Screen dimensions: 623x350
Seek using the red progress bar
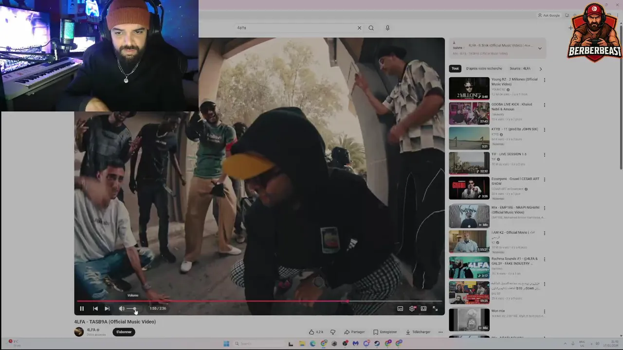pos(260,301)
